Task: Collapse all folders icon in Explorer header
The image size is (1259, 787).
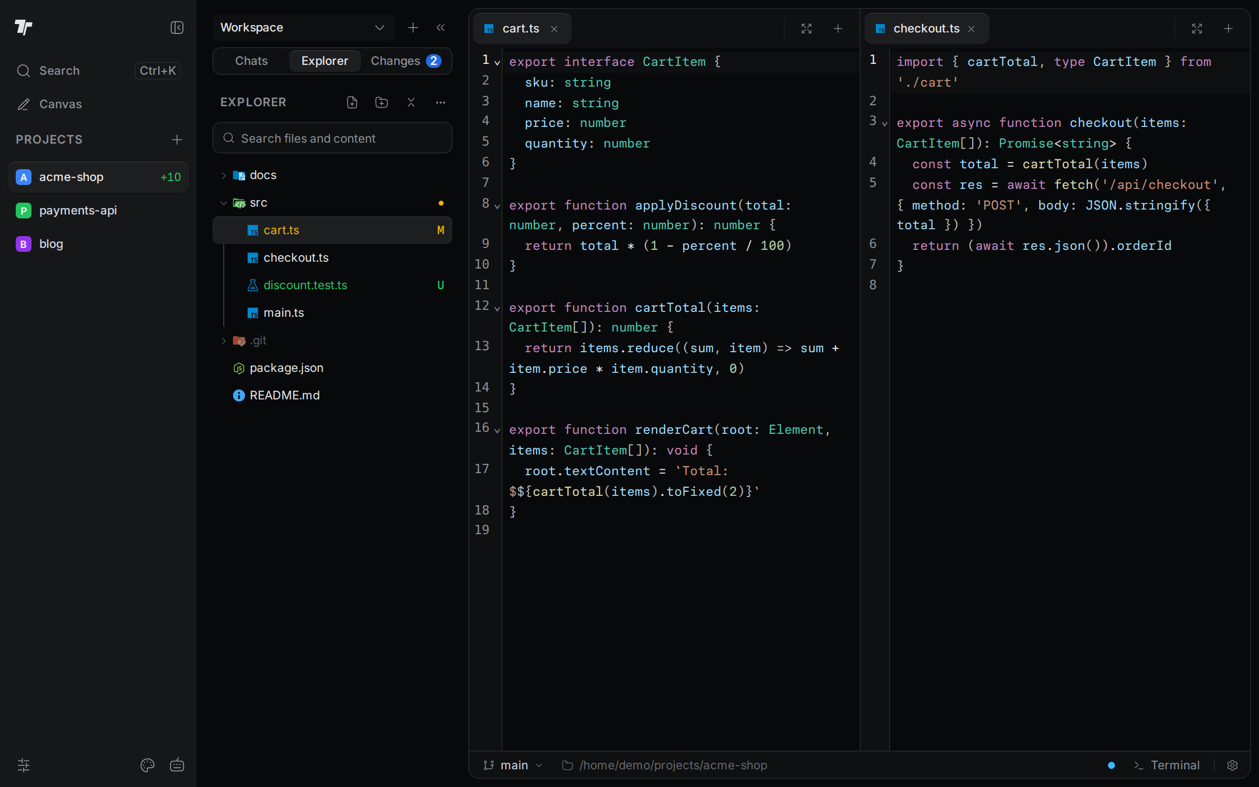Action: [411, 102]
